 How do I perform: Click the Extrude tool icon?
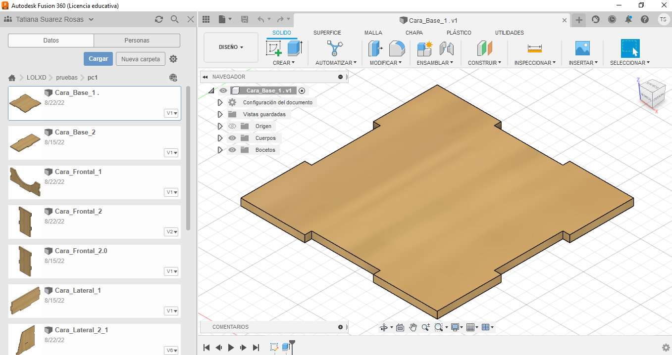pyautogui.click(x=294, y=48)
